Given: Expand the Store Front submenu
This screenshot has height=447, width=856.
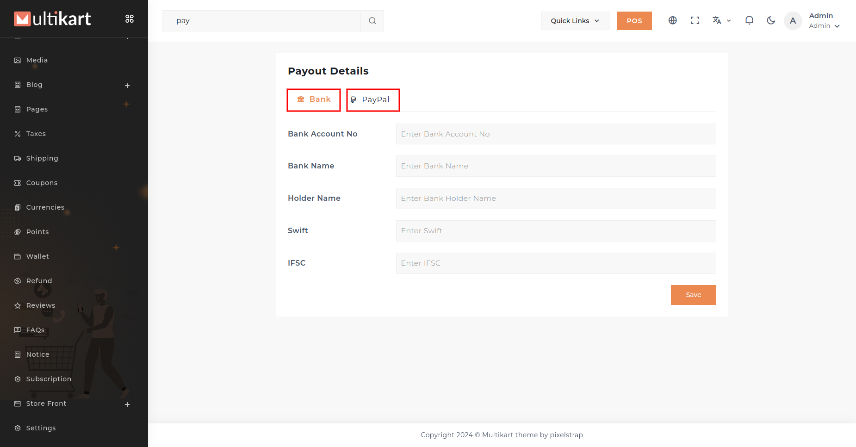Looking at the screenshot, I should (x=127, y=404).
